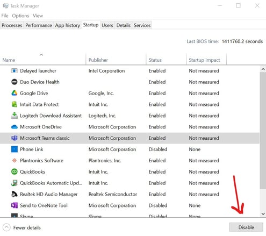Select the Duo Device Health entry

40,82
